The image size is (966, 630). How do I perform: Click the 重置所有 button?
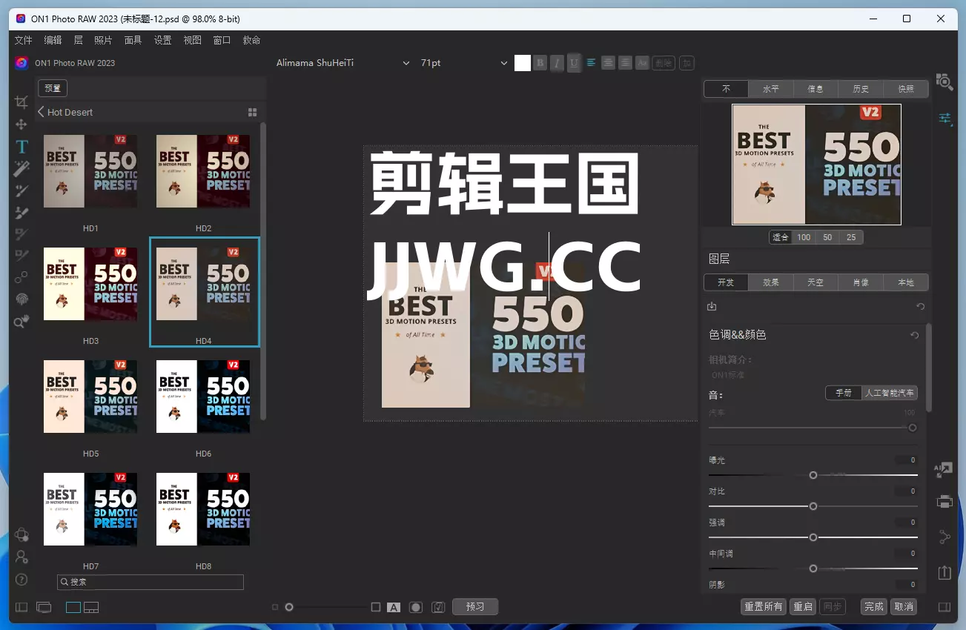(764, 606)
